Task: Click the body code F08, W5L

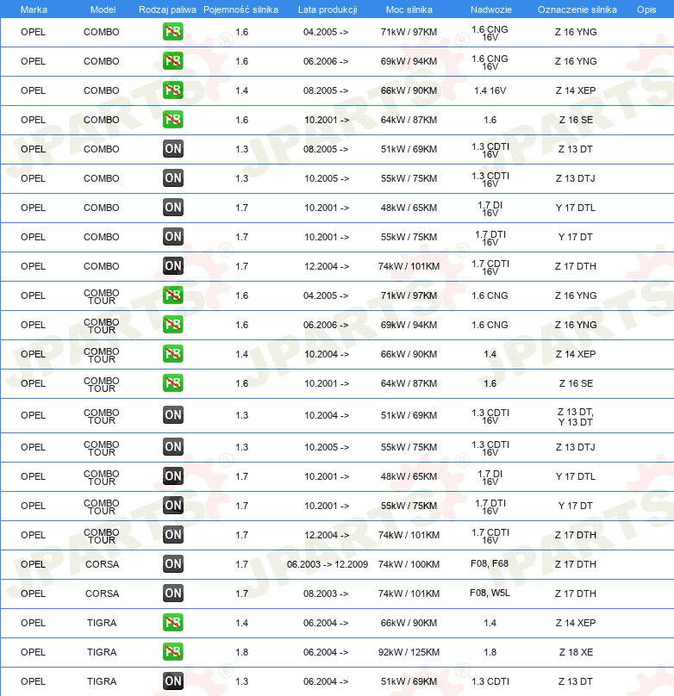Action: pyautogui.click(x=490, y=593)
